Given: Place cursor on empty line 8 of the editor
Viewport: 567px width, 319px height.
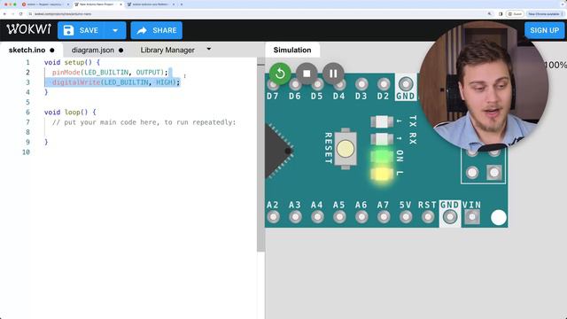Looking at the screenshot, I should [x=144, y=132].
